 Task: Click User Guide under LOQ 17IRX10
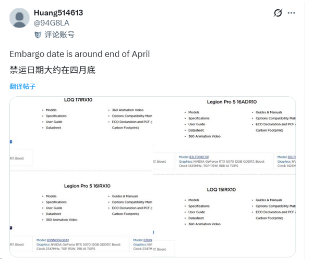[54, 122]
